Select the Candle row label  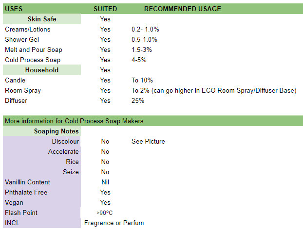tap(15, 80)
